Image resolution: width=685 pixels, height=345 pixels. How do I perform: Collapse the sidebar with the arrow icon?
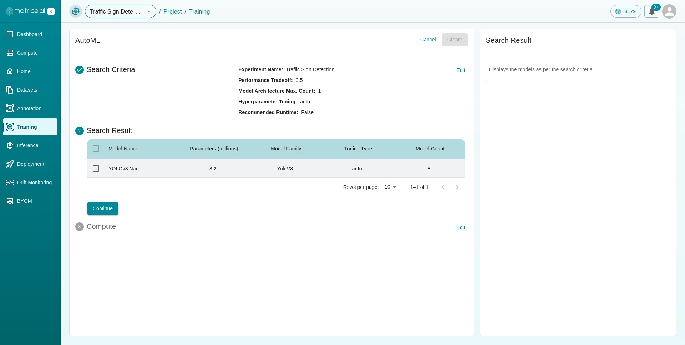click(x=51, y=11)
